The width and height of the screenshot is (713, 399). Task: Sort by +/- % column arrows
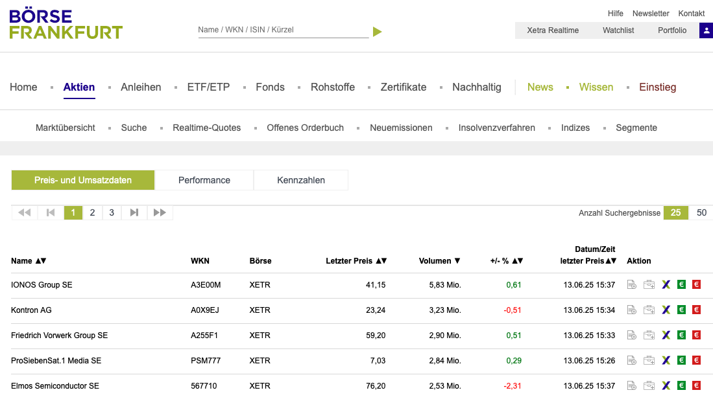(518, 260)
